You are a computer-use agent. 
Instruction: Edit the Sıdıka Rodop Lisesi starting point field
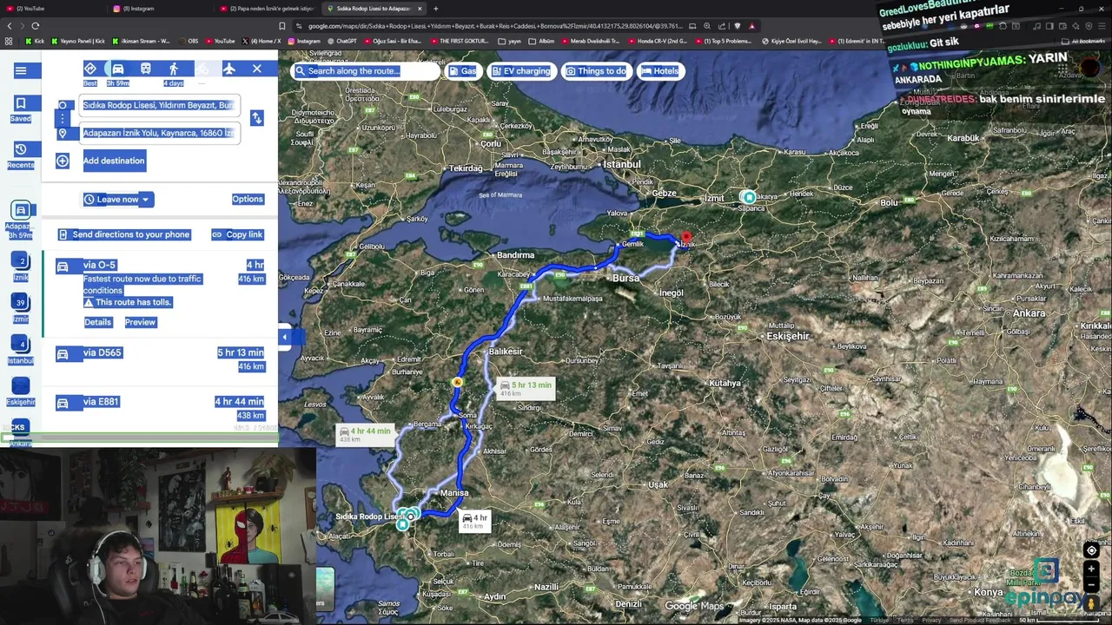[158, 105]
